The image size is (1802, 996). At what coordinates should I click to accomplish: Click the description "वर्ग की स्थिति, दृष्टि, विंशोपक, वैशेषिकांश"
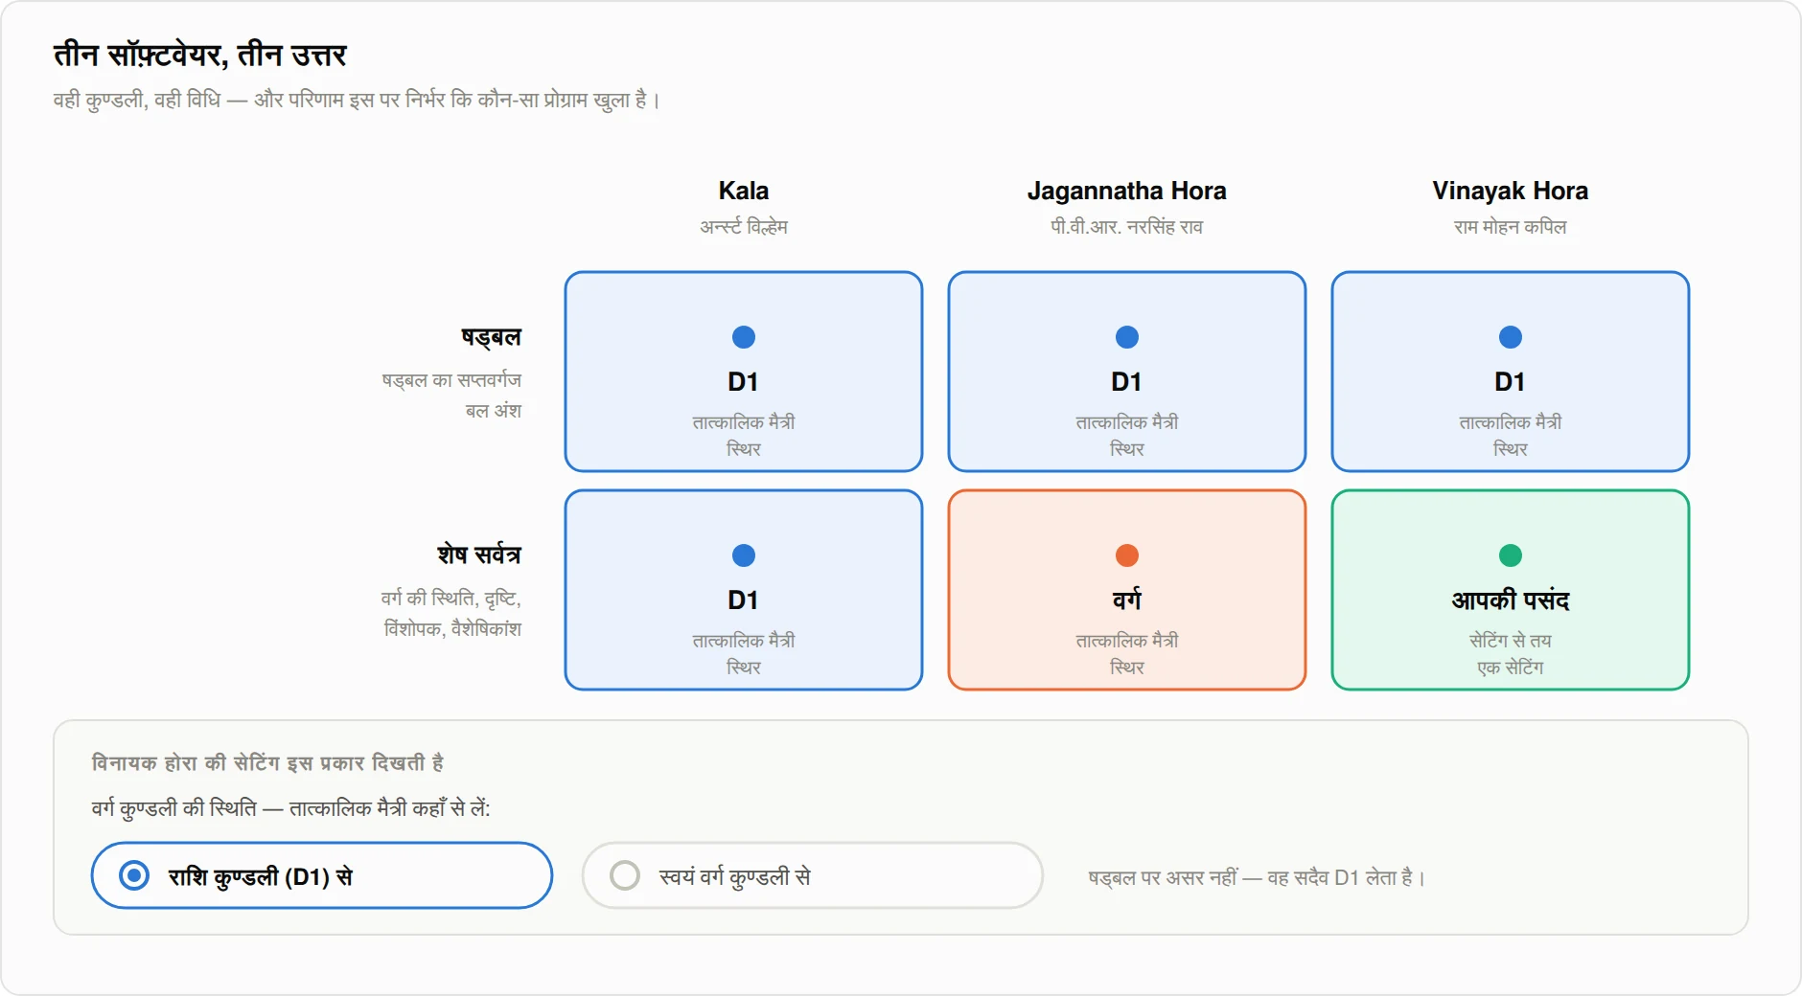(451, 614)
